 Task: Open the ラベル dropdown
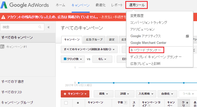(188, 94)
